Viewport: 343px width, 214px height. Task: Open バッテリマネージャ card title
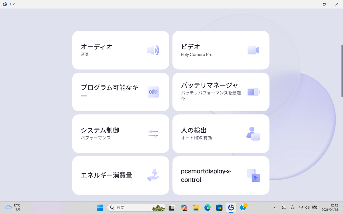(210, 85)
